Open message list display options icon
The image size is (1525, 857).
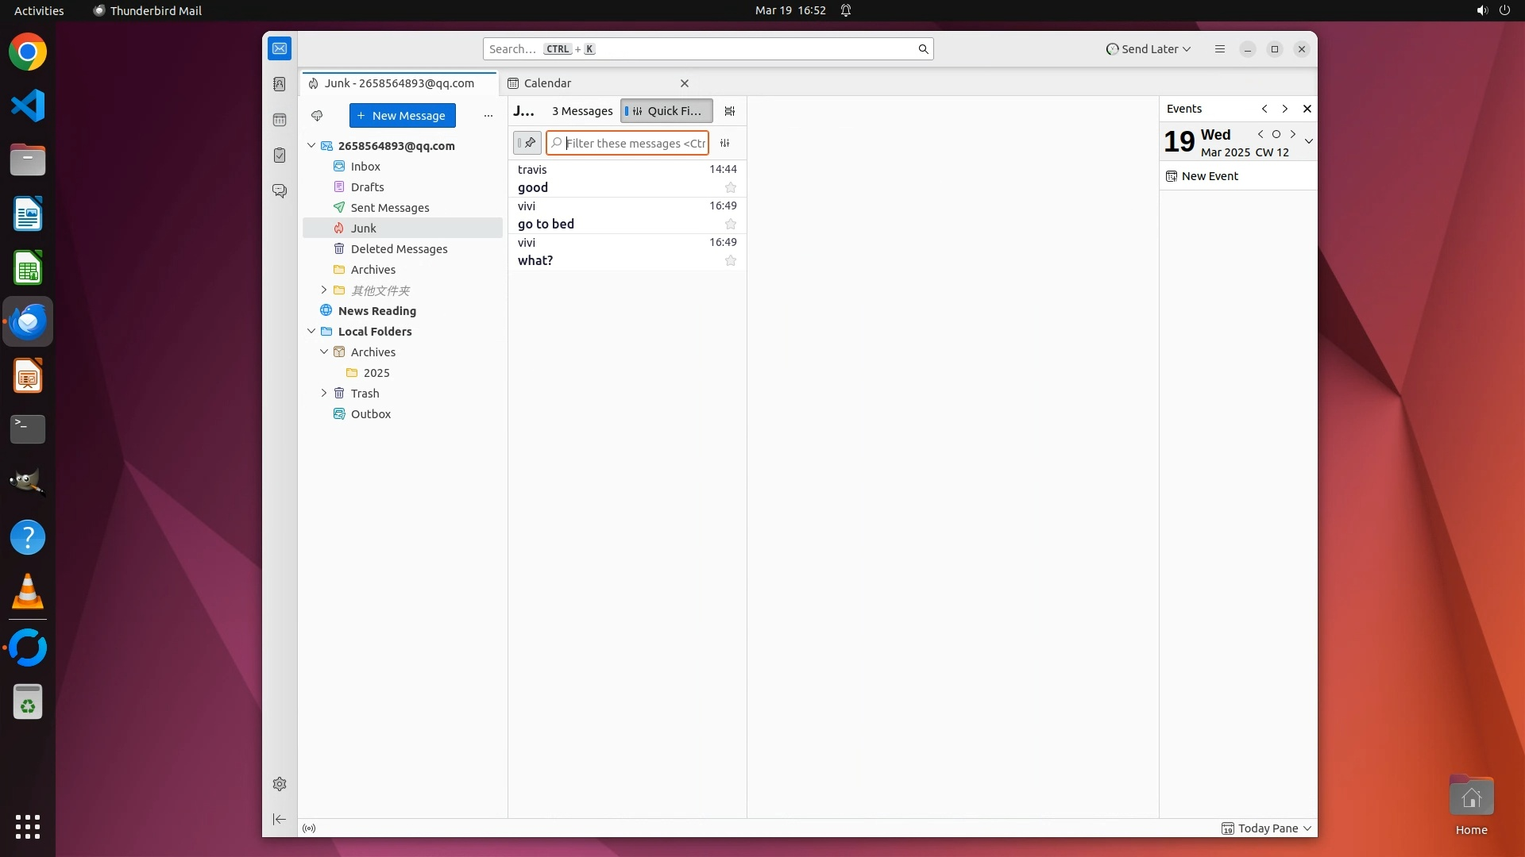click(730, 111)
